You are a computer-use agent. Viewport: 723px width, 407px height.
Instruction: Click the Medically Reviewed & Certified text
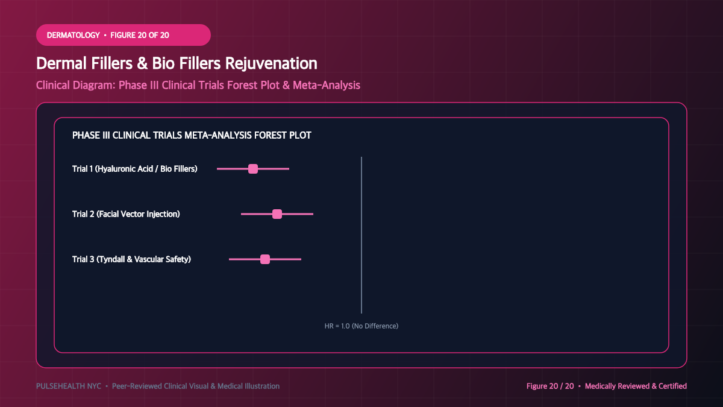(x=636, y=386)
